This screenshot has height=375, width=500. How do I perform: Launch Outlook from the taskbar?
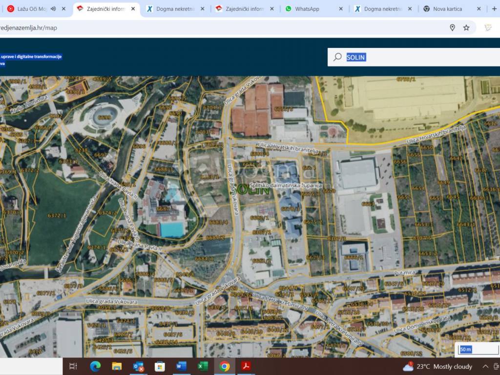pos(138,366)
